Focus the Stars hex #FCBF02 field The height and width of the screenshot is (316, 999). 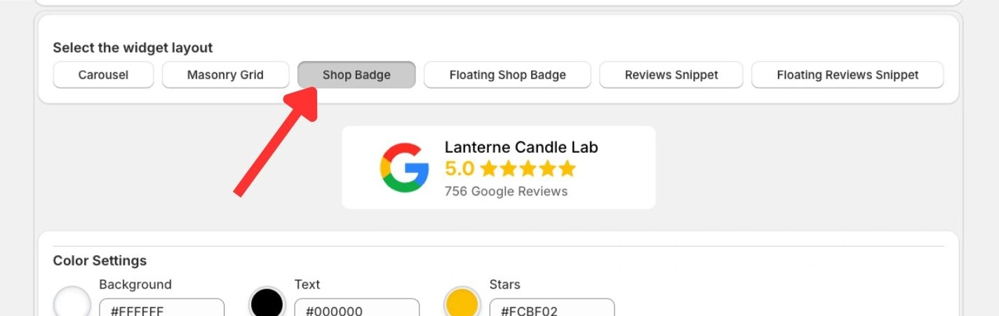point(552,308)
